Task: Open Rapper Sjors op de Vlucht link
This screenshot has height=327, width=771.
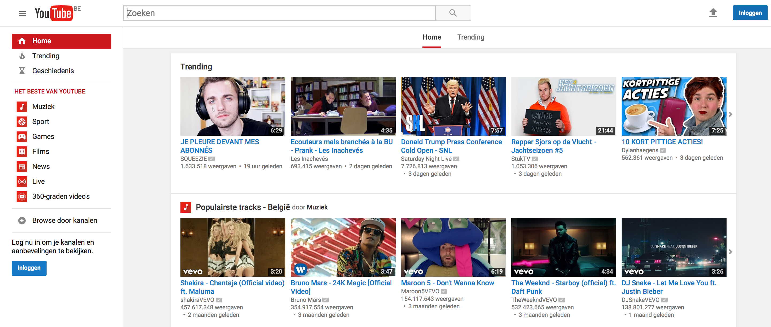Action: click(x=553, y=146)
